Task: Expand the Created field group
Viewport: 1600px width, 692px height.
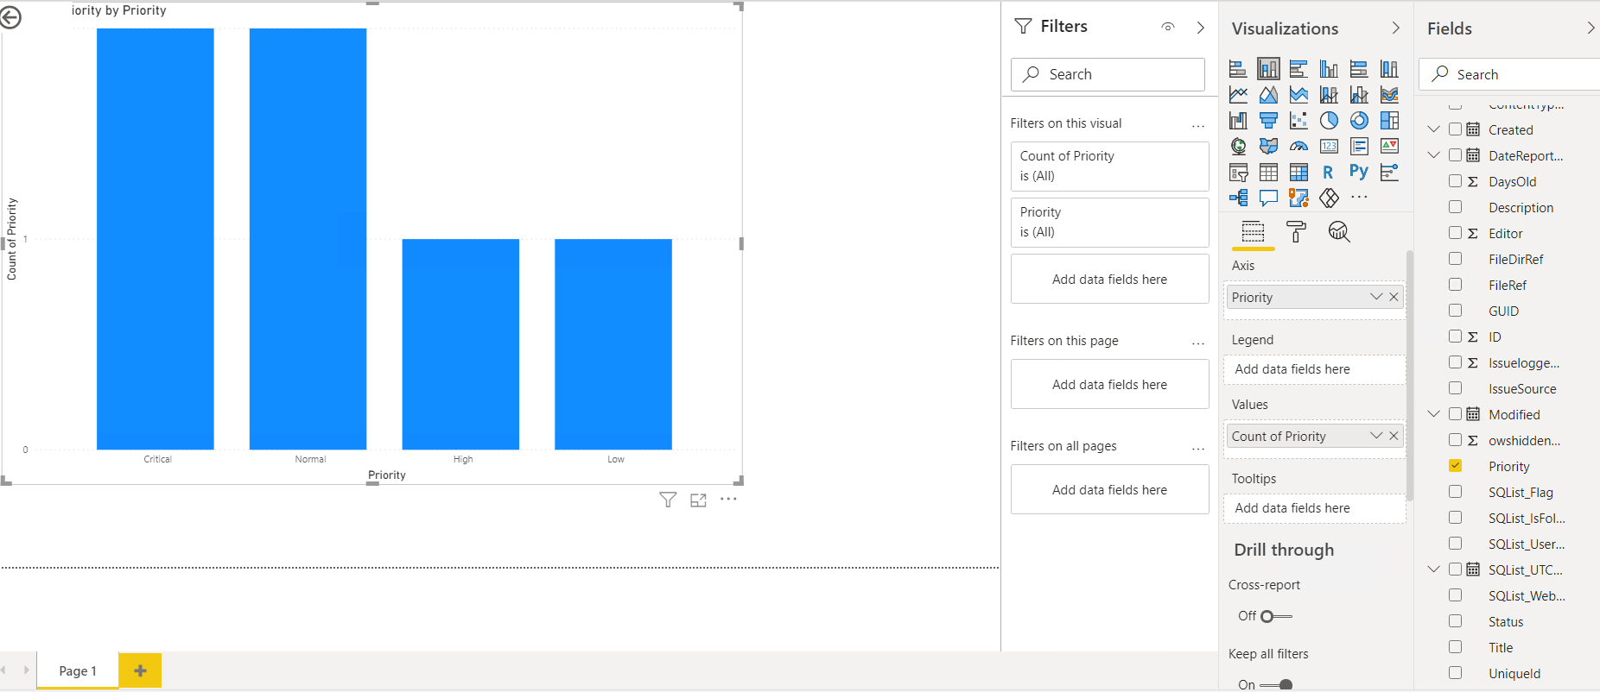Action: click(1434, 129)
